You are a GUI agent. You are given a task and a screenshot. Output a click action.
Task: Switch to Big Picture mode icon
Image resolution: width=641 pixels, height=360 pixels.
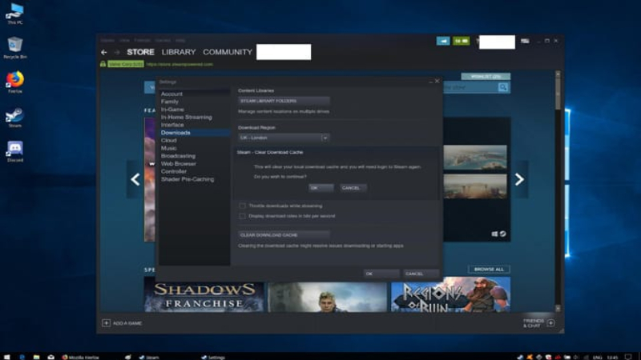pyautogui.click(x=525, y=41)
